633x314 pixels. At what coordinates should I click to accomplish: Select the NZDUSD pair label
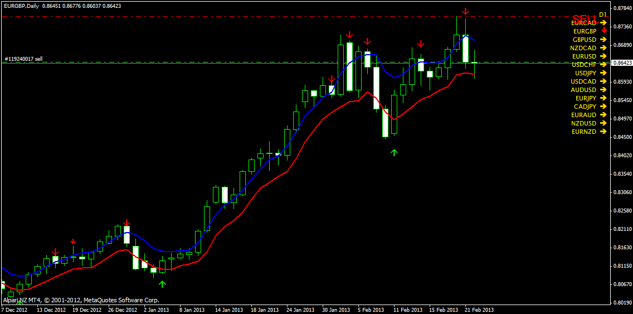pyautogui.click(x=584, y=123)
